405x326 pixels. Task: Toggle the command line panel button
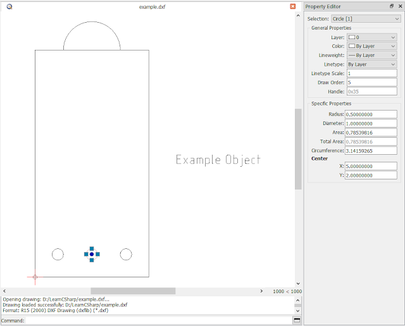[297, 320]
